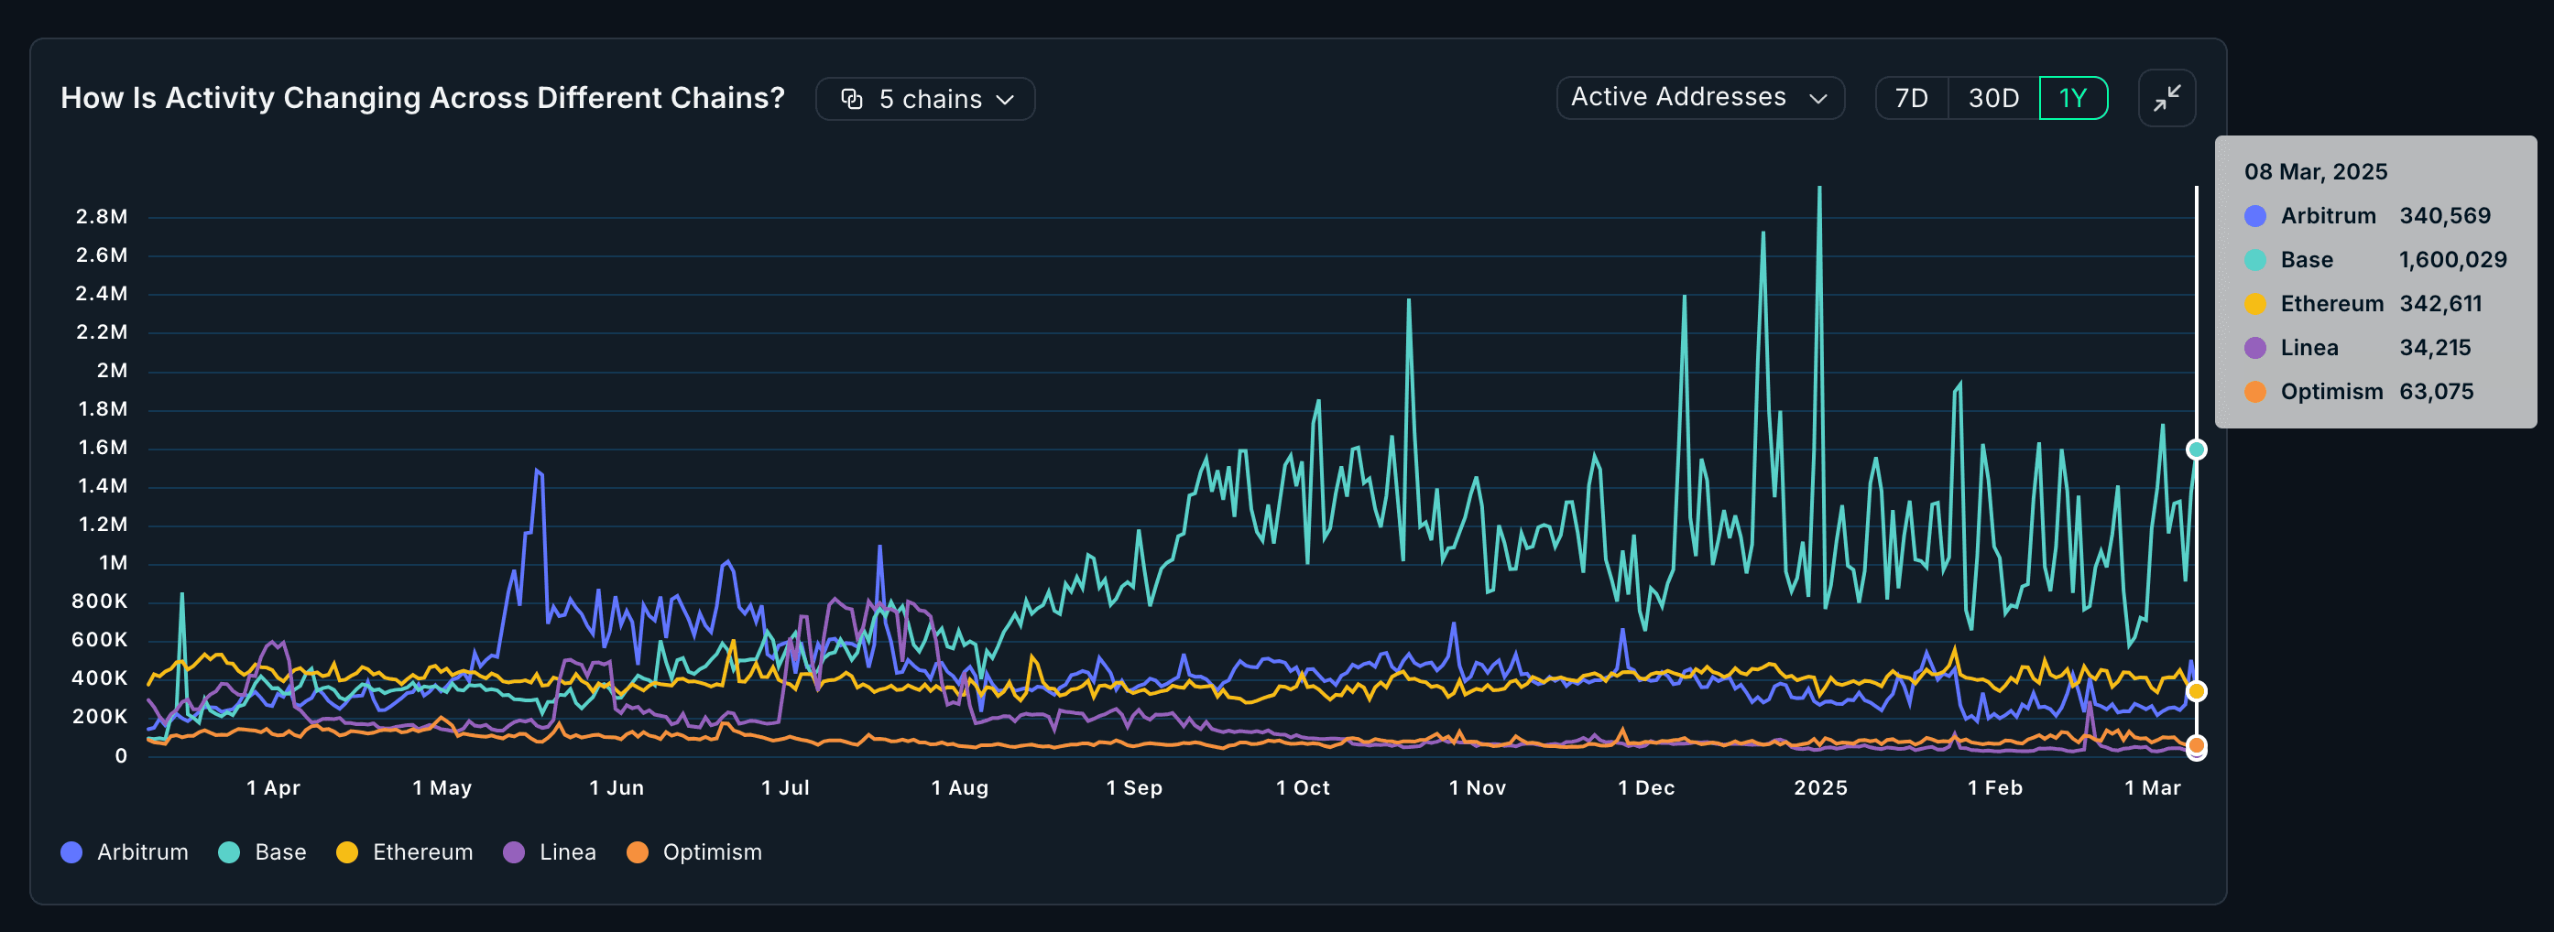Click the Ethereum yellow legend dot
Screen dimensions: 2554x932
pyautogui.click(x=347, y=851)
